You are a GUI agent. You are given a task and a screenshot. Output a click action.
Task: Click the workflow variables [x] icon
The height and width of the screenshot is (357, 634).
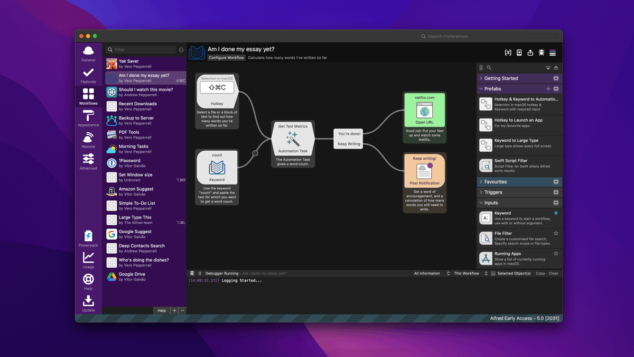[508, 52]
